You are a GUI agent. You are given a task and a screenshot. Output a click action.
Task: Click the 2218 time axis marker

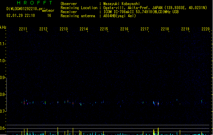tap(165, 29)
